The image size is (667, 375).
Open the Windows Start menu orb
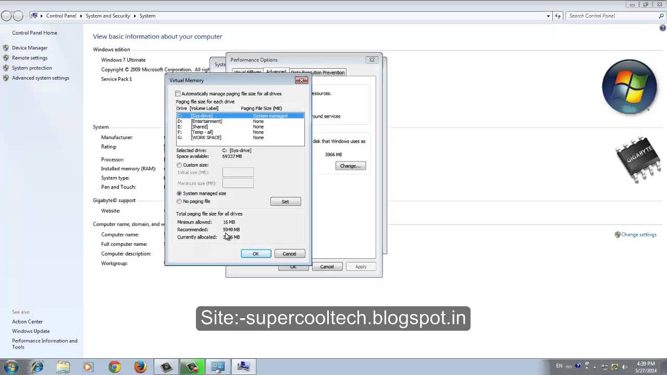(10, 367)
